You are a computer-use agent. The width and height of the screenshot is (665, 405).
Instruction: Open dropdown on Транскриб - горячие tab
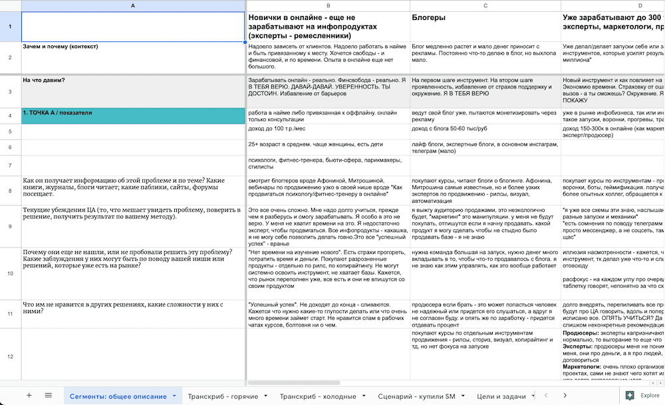pyautogui.click(x=265, y=396)
